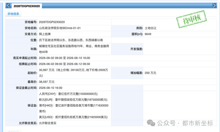Click HKD deposit amount 171630000
Image resolution: width=220 pixels, height=132 pixels.
point(101,106)
